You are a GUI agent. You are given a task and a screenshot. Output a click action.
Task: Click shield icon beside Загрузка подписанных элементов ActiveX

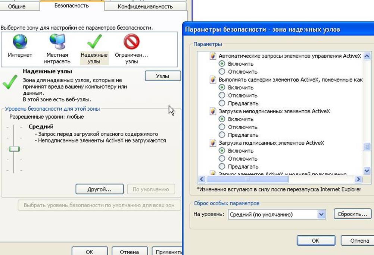[213, 143]
